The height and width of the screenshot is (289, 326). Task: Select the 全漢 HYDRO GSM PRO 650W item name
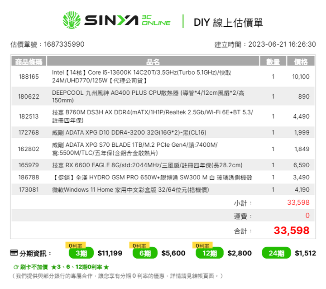[x=153, y=177]
